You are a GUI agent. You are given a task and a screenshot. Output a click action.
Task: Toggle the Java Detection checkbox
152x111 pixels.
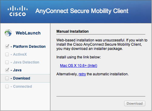(7, 62)
